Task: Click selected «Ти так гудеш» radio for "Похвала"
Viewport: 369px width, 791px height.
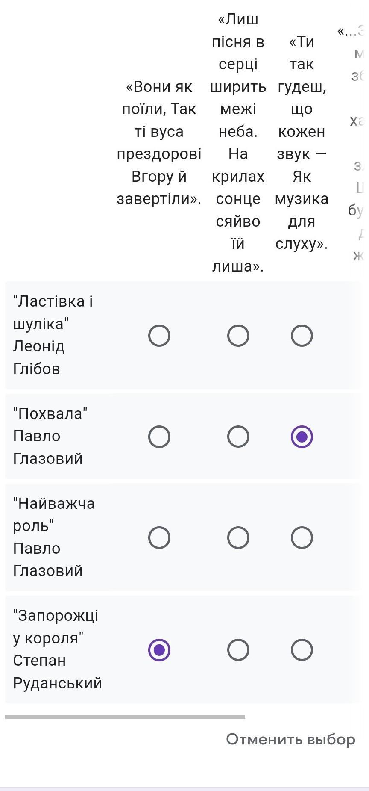Action: point(302,437)
